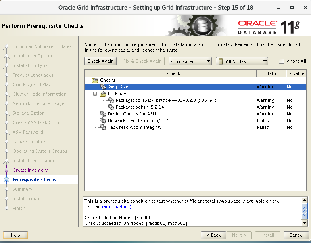The width and height of the screenshot is (311, 243).
Task: Select the Packages tree row
Action: coord(195,94)
